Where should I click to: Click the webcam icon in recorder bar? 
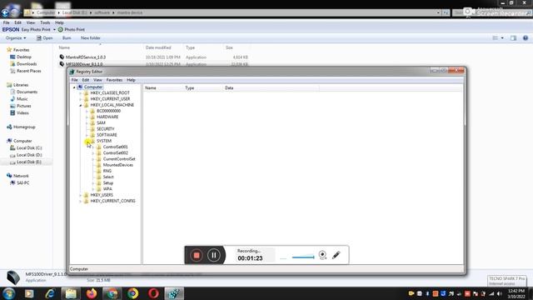point(322,255)
